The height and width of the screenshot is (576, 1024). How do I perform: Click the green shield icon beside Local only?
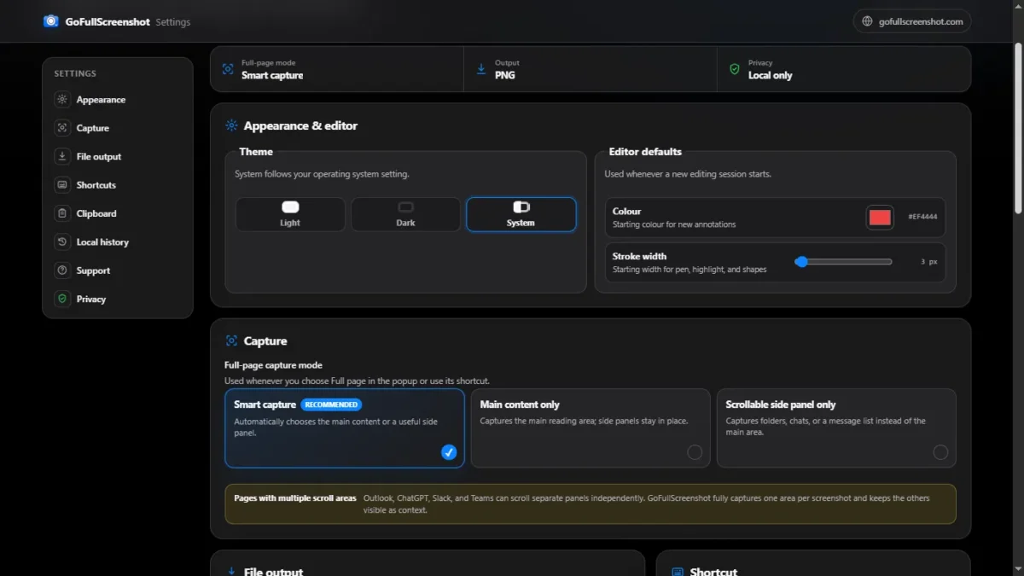(x=735, y=69)
